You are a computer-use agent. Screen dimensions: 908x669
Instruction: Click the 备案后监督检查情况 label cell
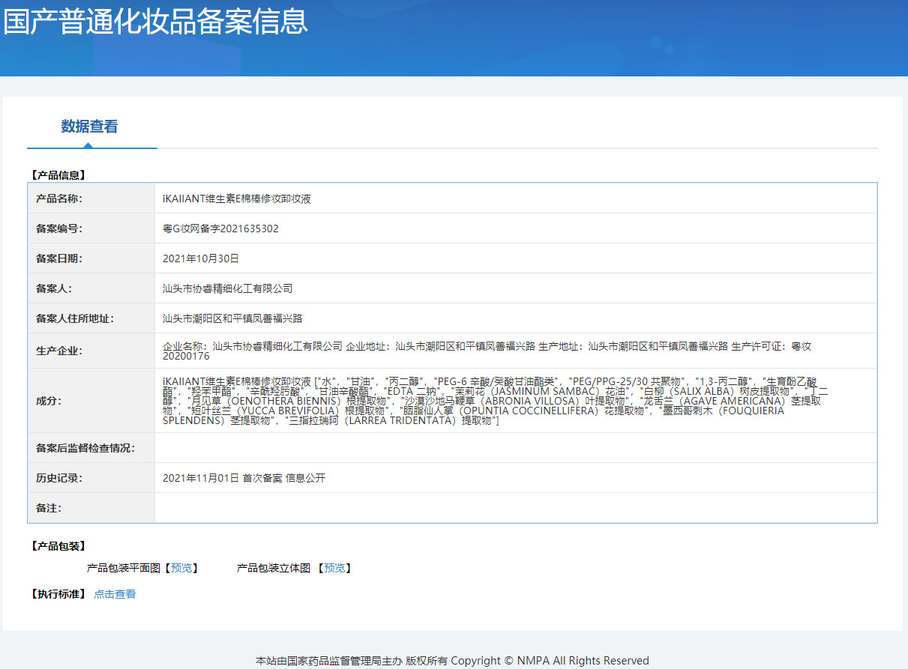coord(91,448)
